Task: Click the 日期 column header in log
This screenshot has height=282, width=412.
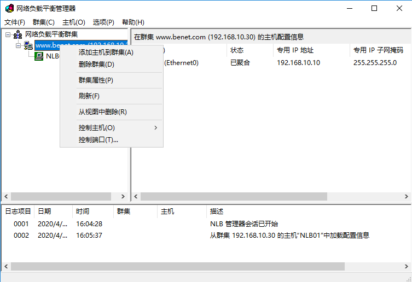Action: click(53, 211)
